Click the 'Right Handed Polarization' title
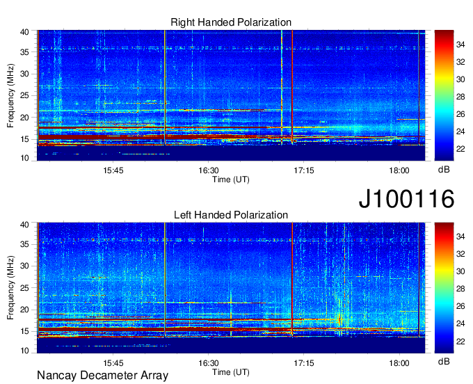The height and width of the screenshot is (384, 473). (231, 22)
